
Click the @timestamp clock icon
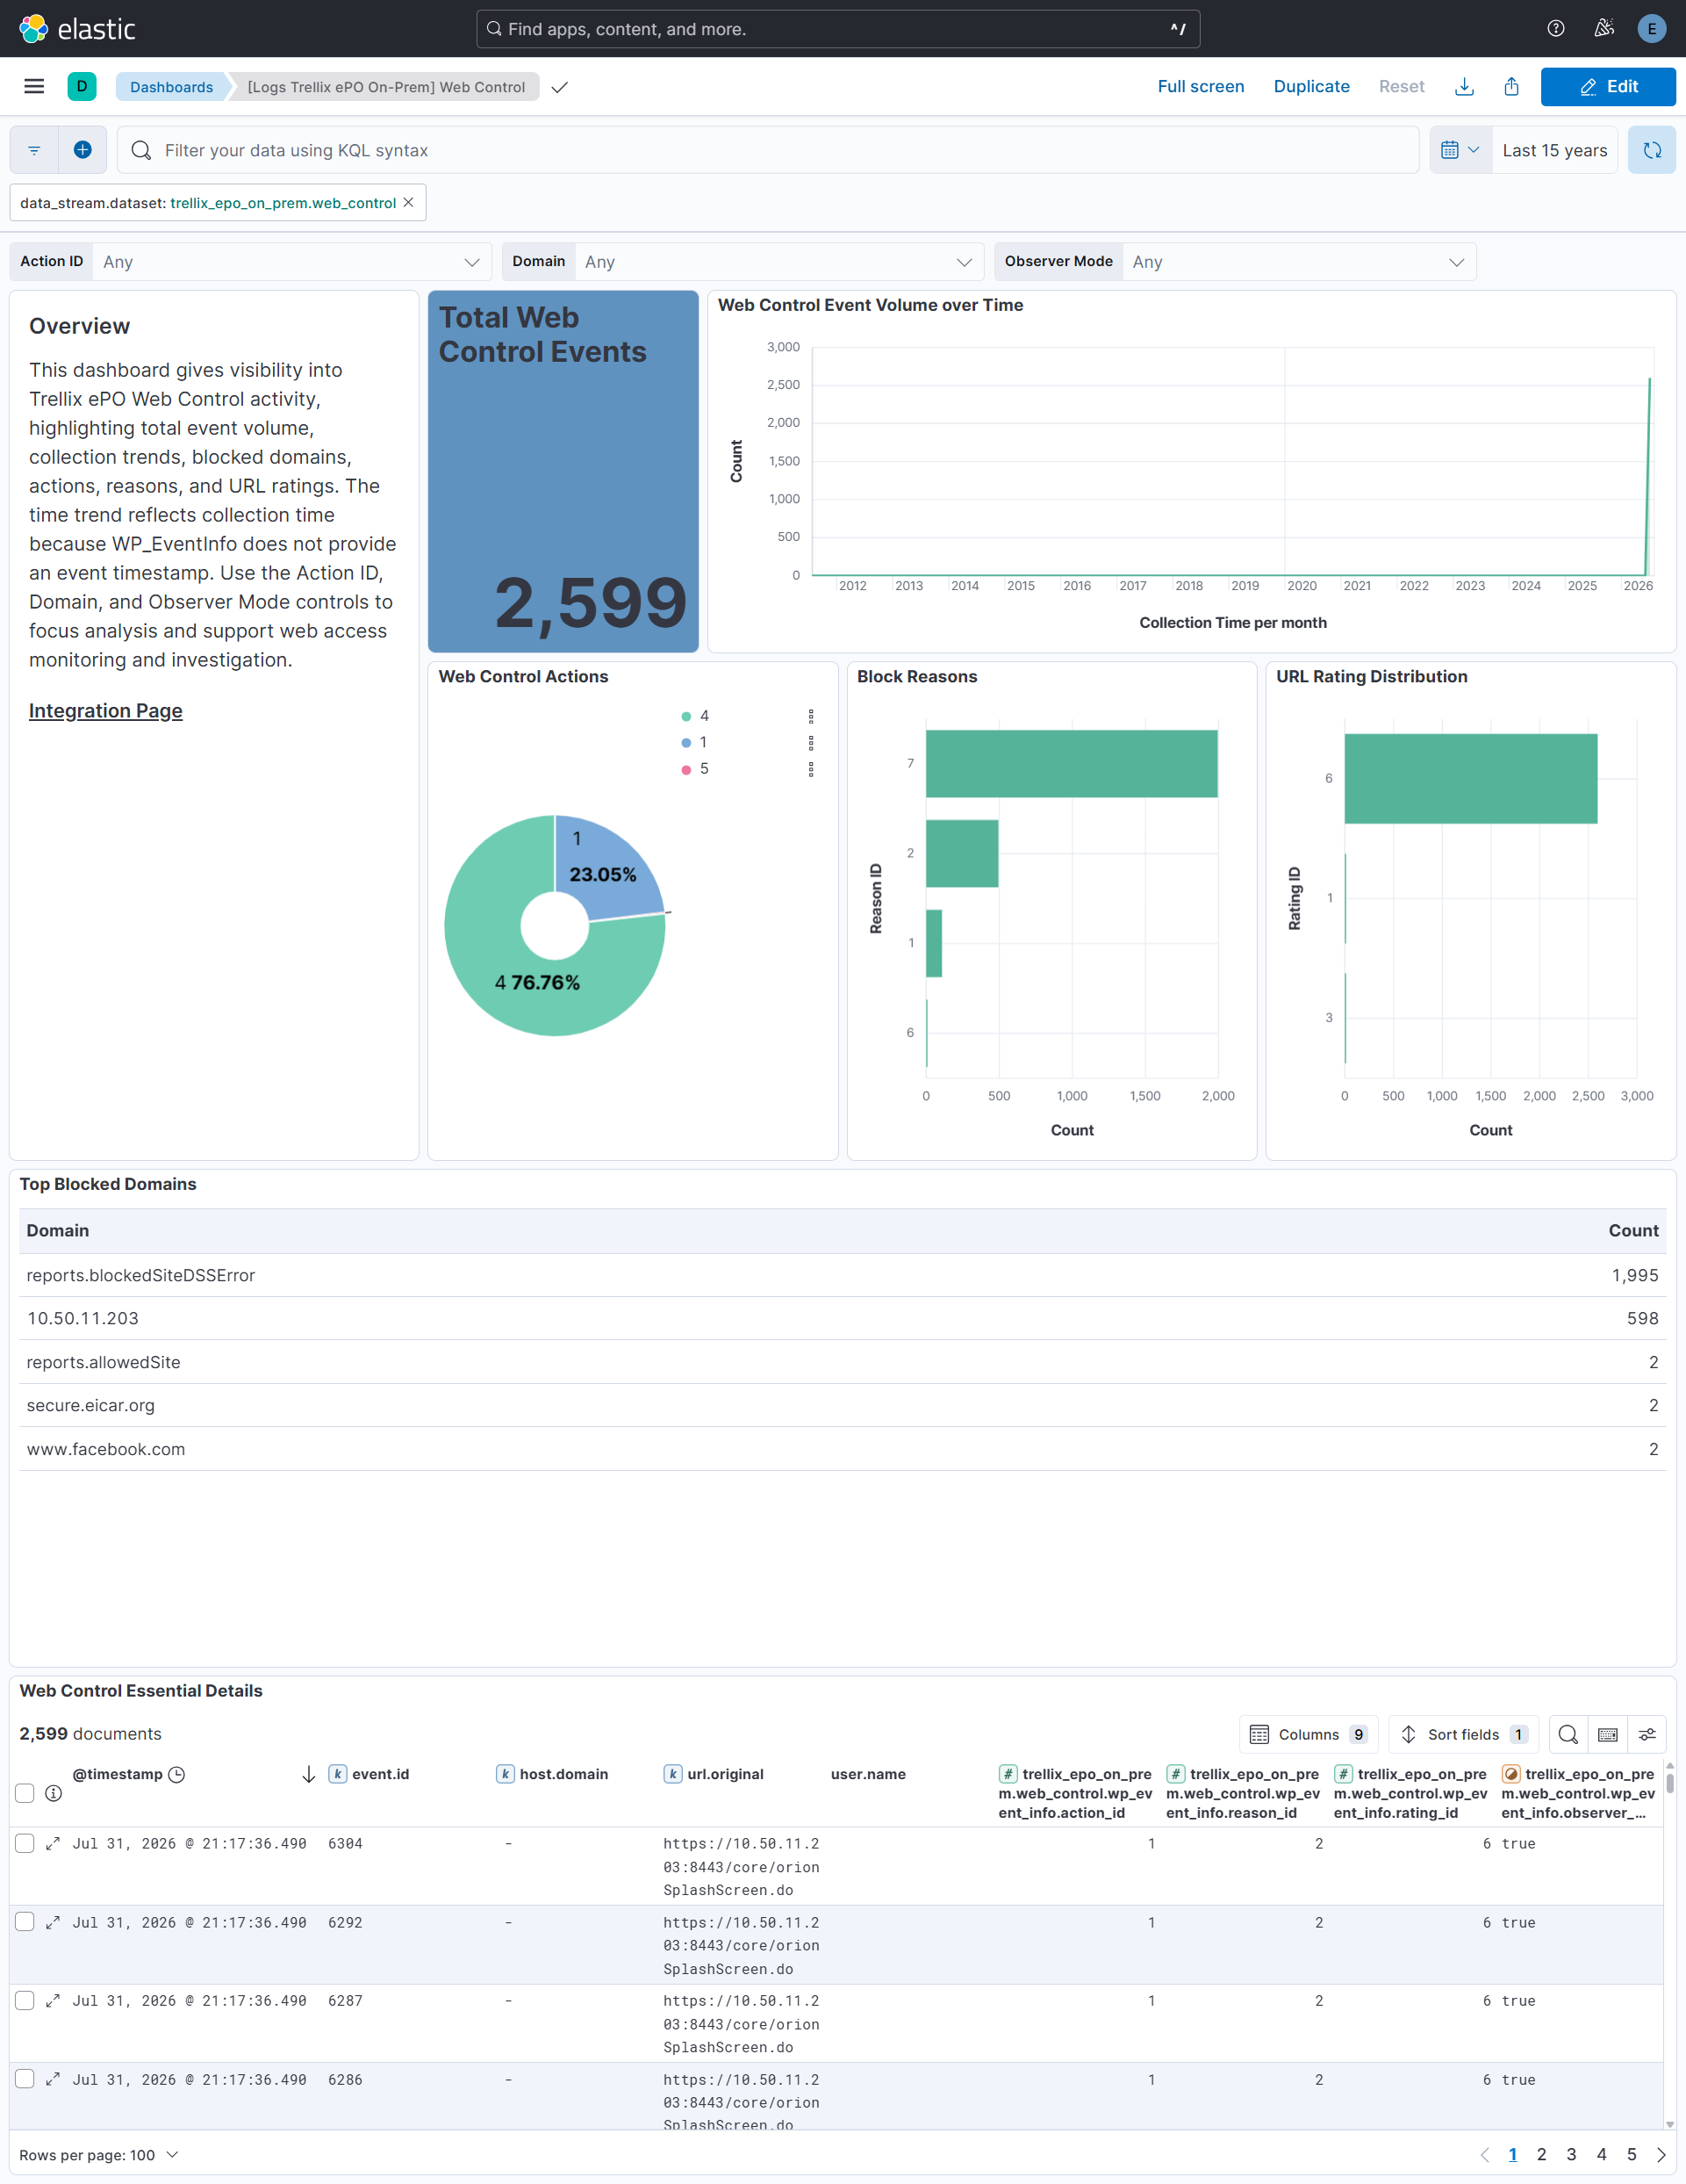177,1774
